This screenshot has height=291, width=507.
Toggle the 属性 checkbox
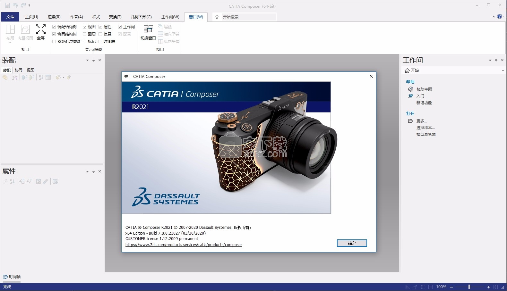pyautogui.click(x=100, y=27)
